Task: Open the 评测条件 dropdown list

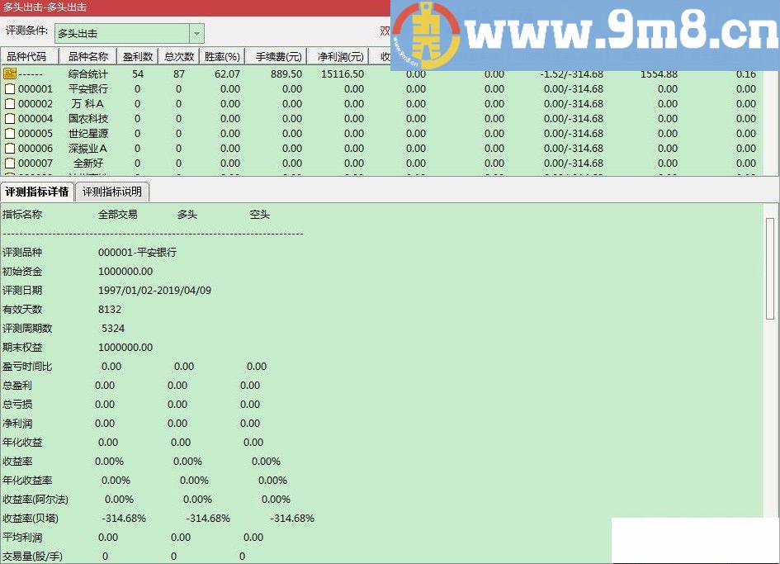Action: [195, 33]
